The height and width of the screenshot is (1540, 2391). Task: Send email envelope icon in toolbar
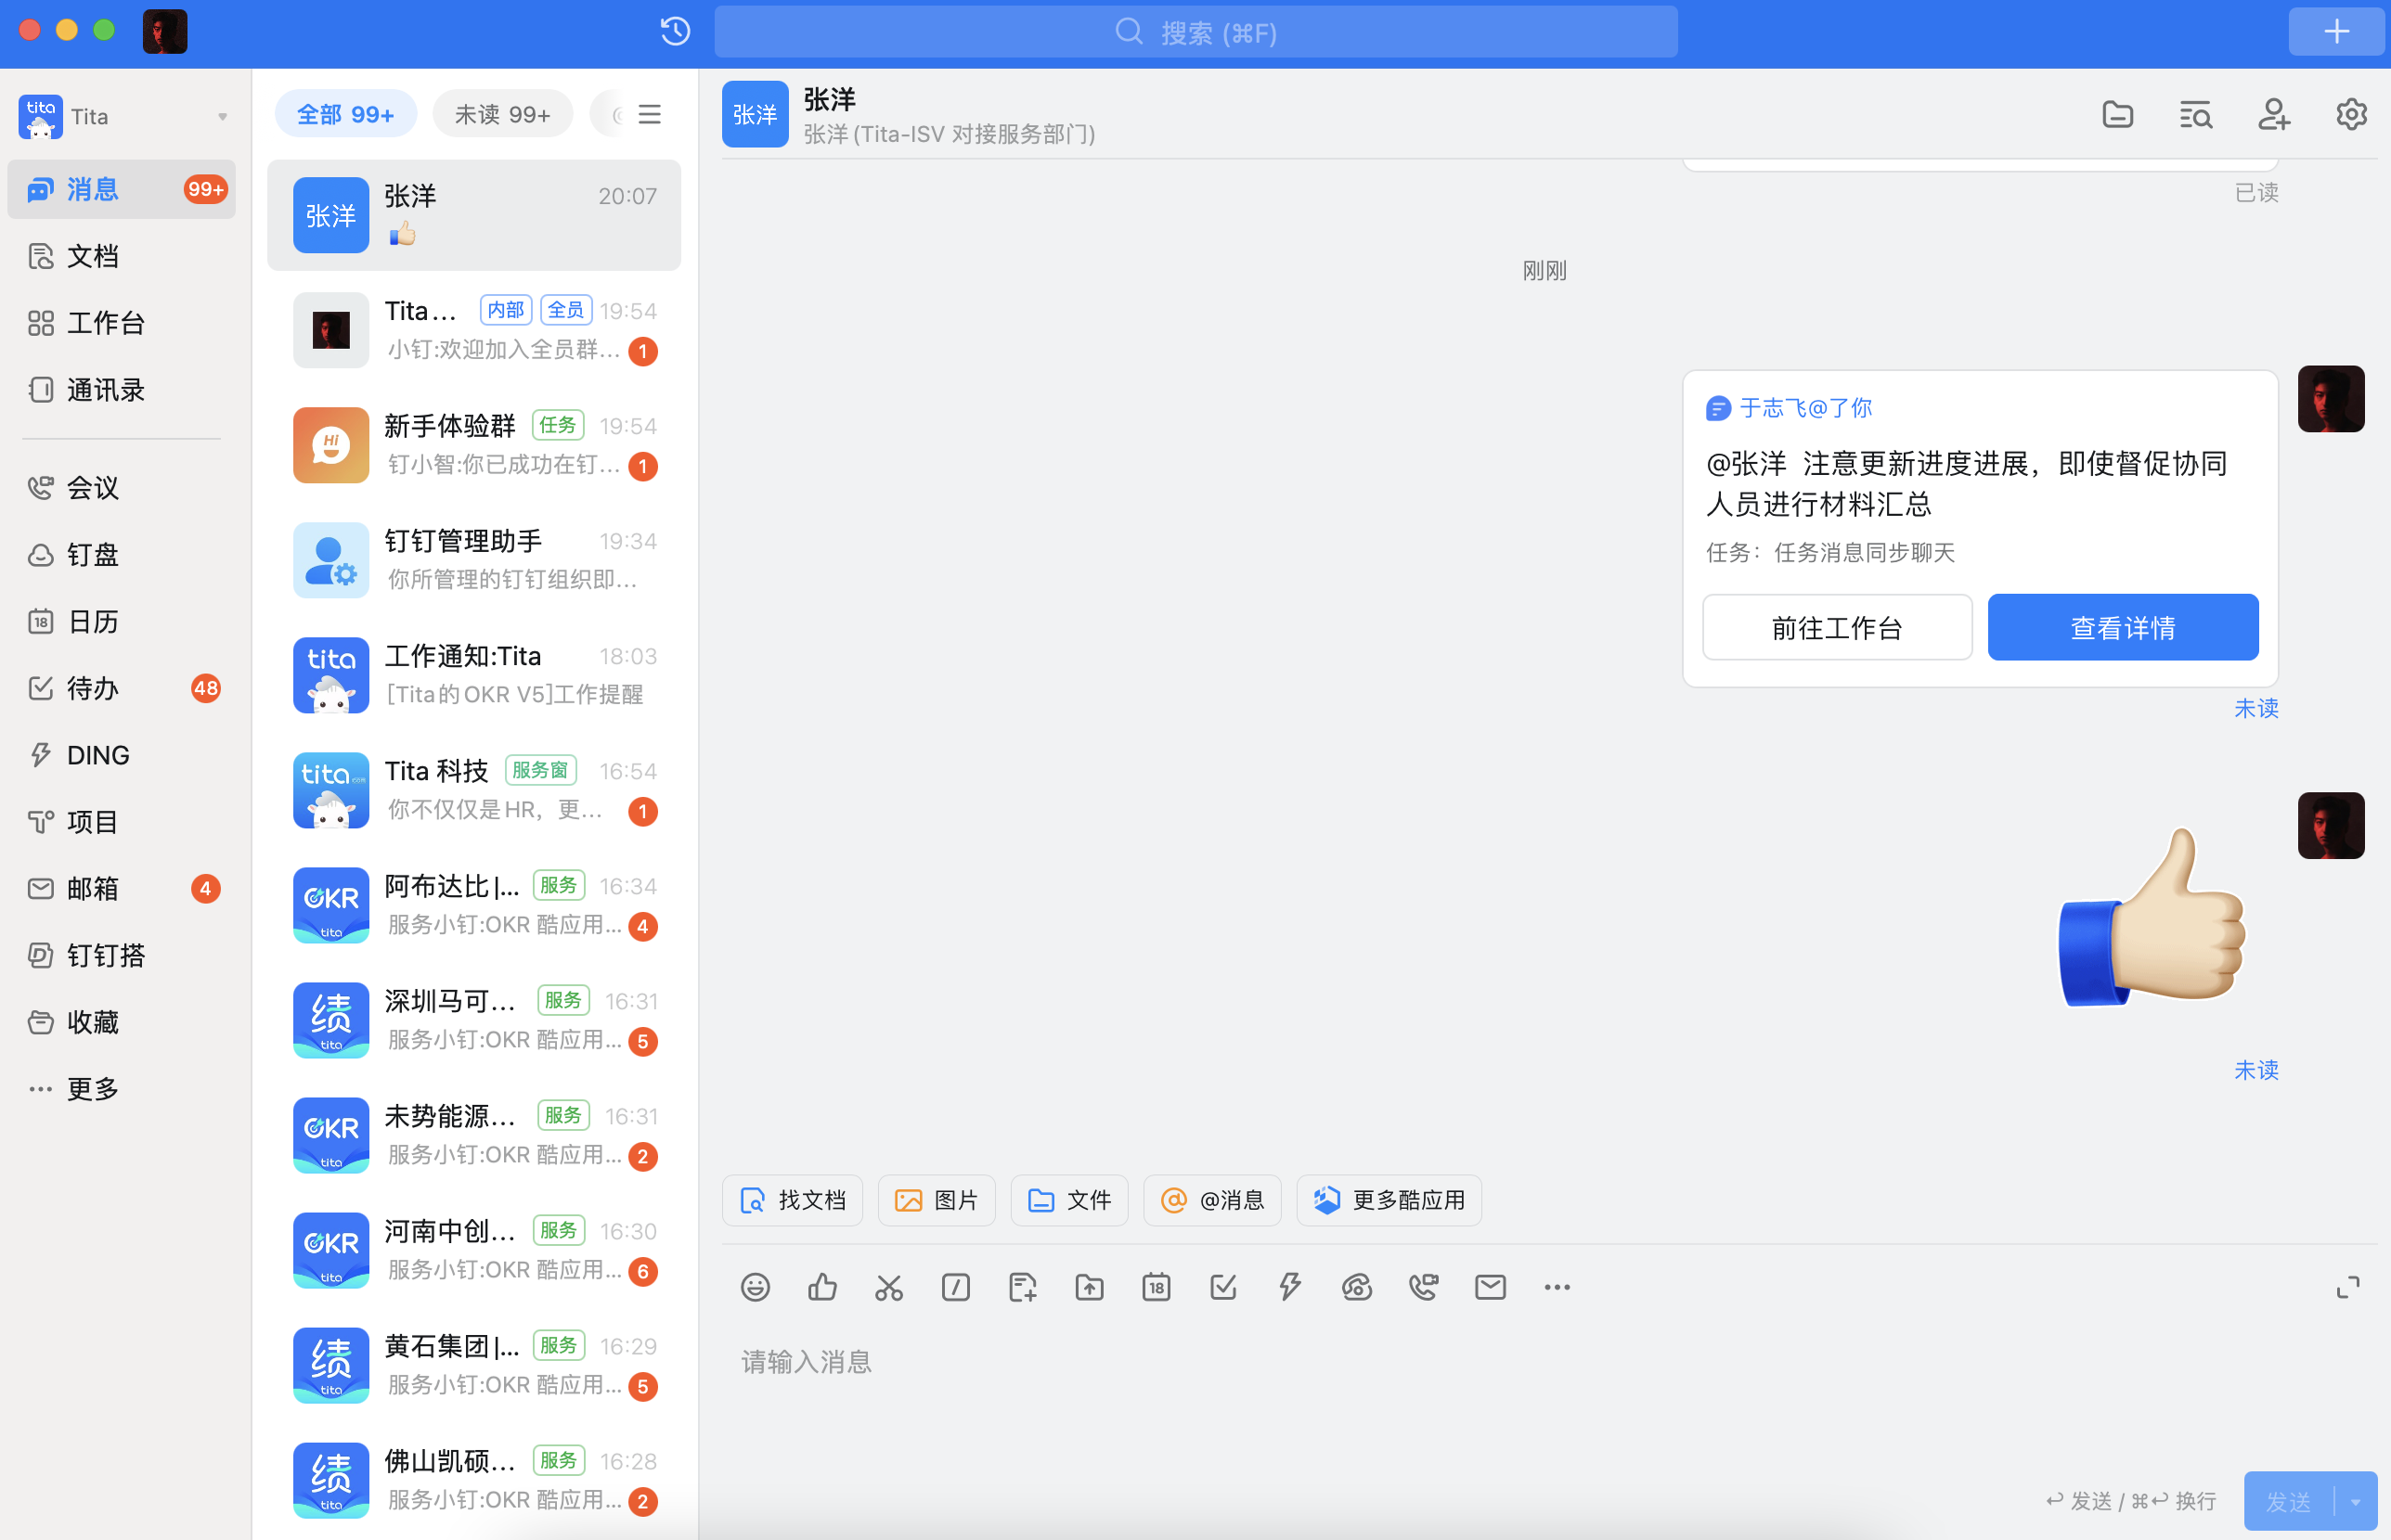(1491, 1287)
